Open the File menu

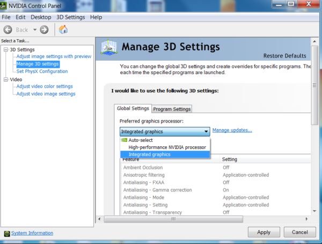(6, 17)
